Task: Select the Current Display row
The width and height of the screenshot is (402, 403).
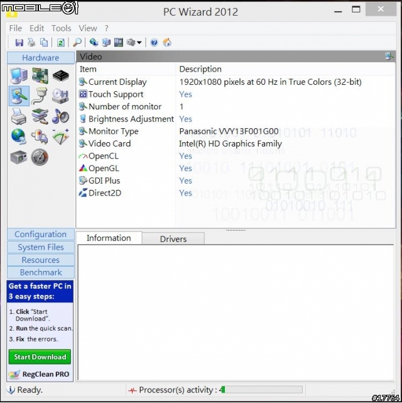Action: pyautogui.click(x=236, y=82)
